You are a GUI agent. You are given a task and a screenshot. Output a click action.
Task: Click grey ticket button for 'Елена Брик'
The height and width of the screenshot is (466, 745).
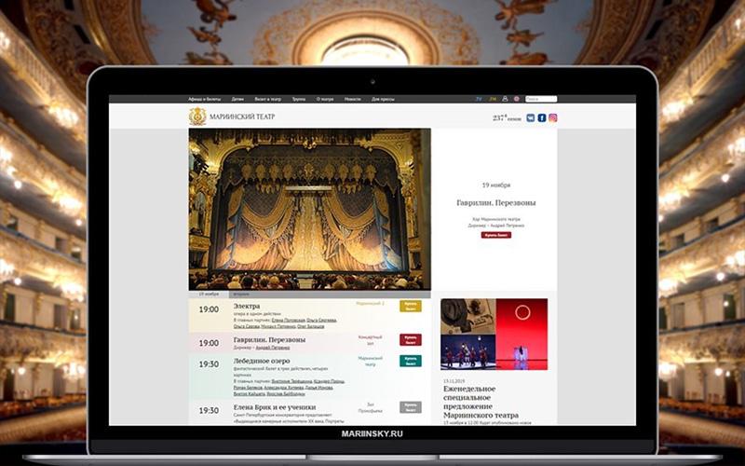411,407
